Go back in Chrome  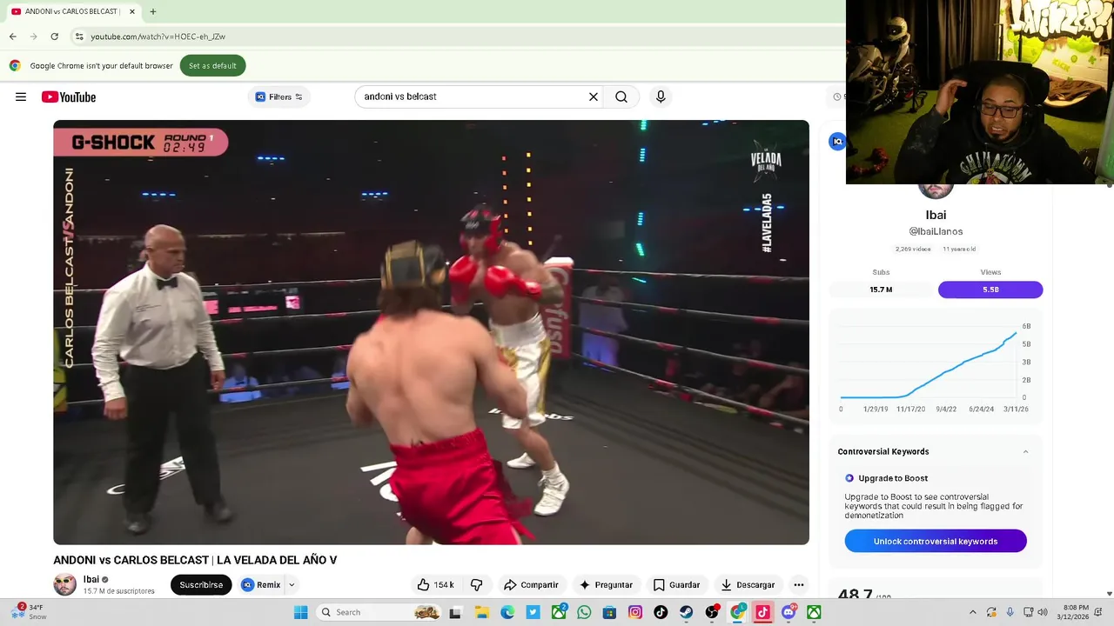12,37
